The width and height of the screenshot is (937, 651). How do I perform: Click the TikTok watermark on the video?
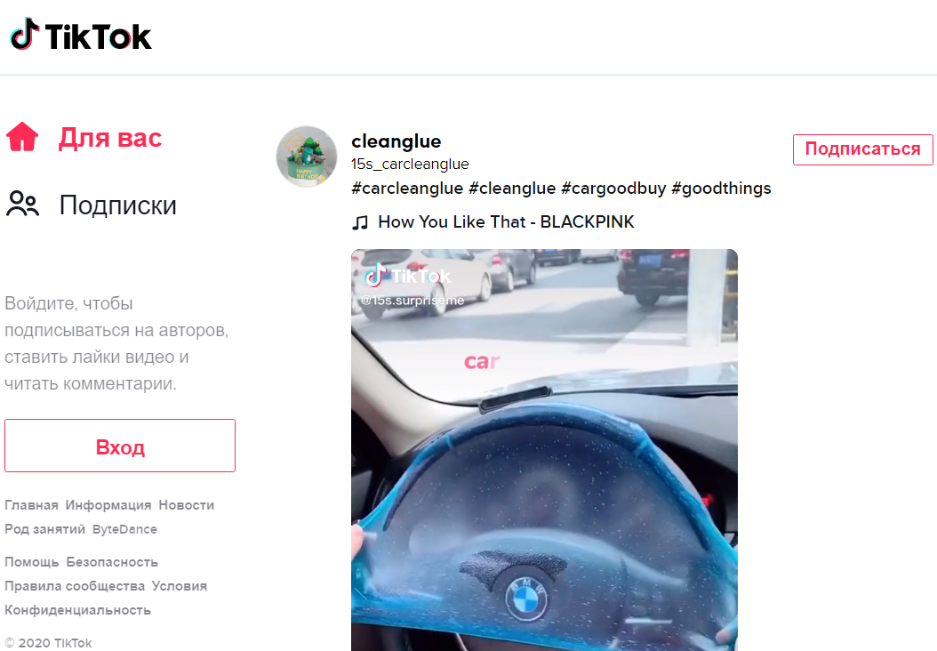pos(408,277)
